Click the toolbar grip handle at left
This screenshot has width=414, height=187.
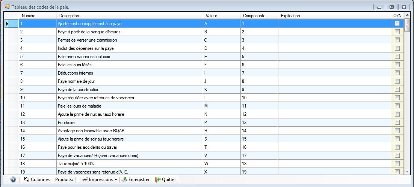tap(6, 180)
